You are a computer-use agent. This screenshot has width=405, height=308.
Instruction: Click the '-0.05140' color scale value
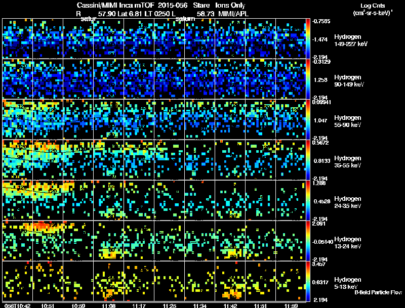click(322, 242)
